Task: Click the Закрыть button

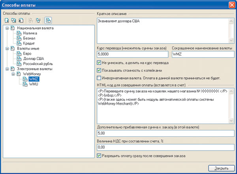Action: tap(222, 168)
